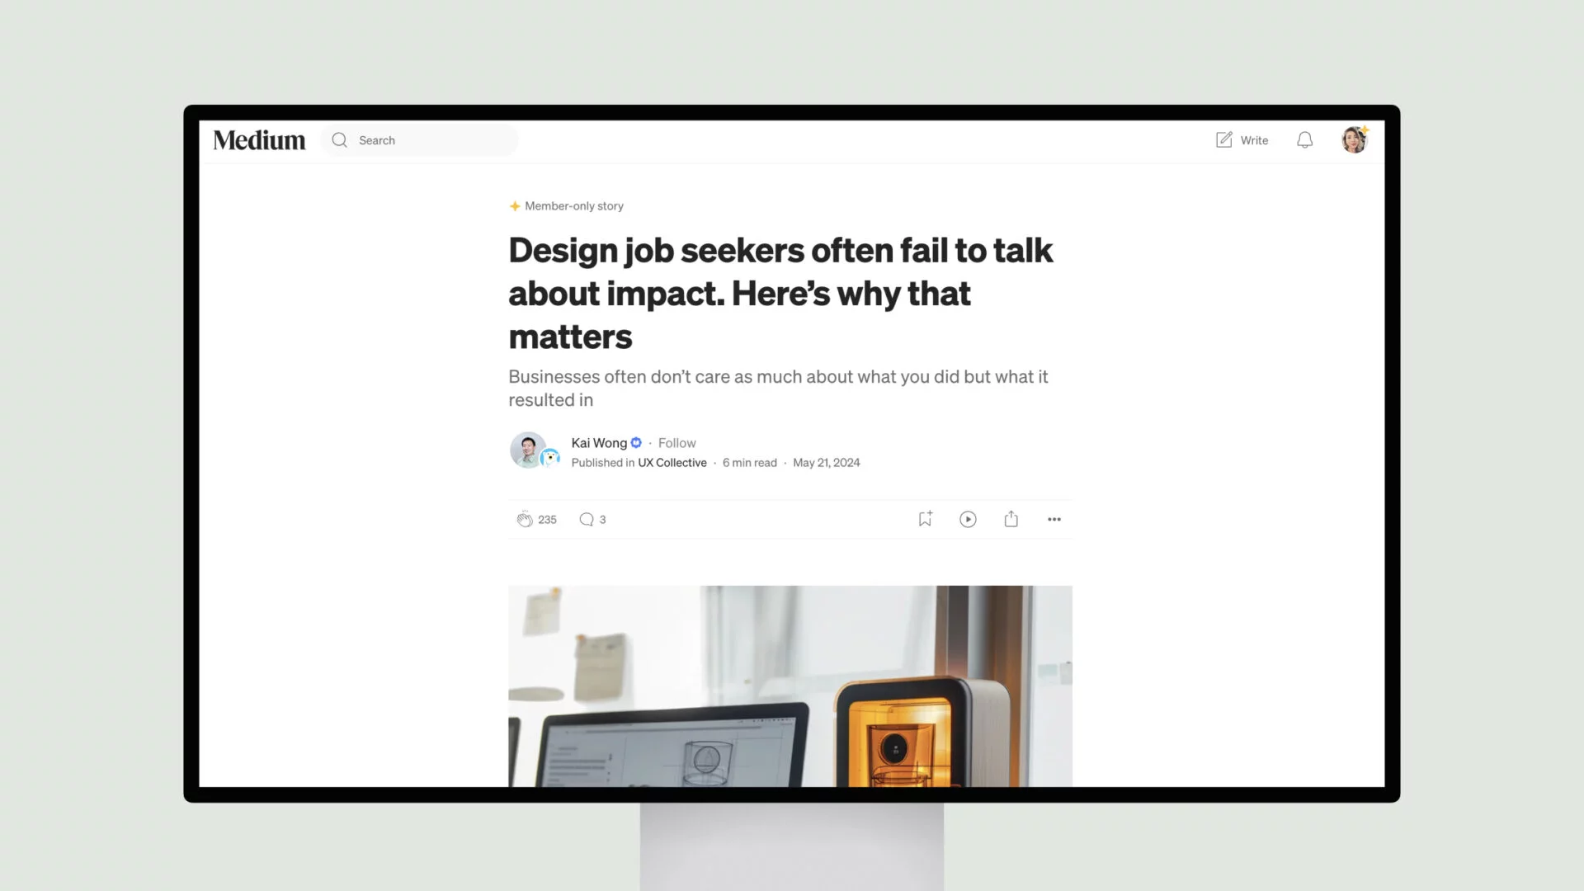The width and height of the screenshot is (1584, 891).
Task: Select the Write menu item in navbar
Action: (x=1242, y=139)
